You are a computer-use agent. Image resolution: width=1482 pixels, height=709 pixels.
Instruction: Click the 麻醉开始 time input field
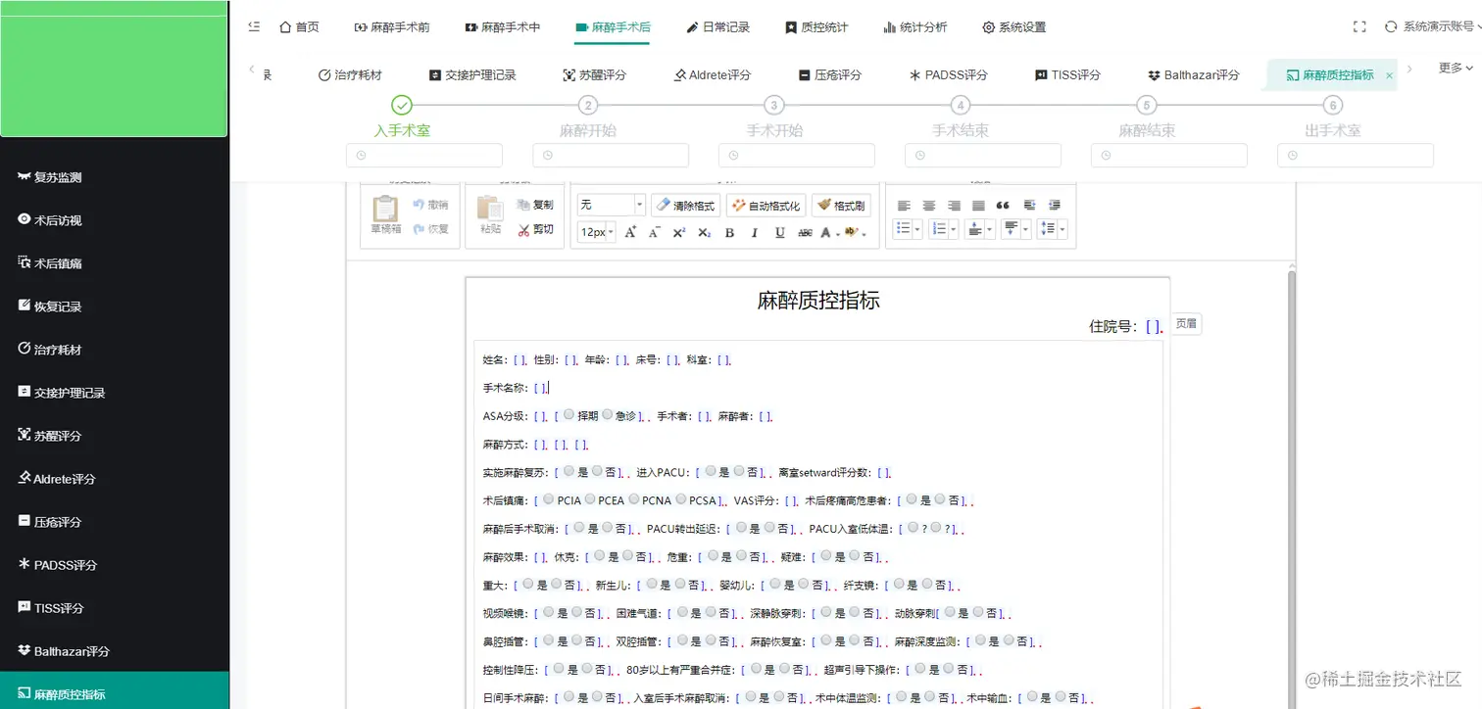[611, 155]
